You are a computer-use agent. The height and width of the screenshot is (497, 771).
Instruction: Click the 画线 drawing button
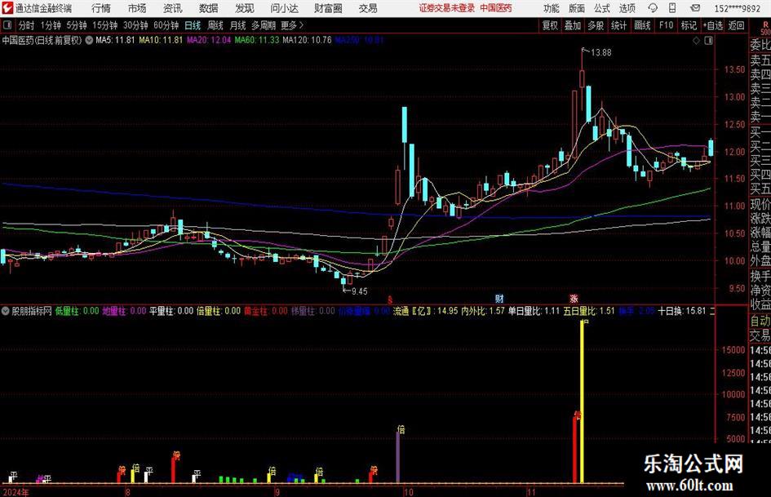pos(642,25)
